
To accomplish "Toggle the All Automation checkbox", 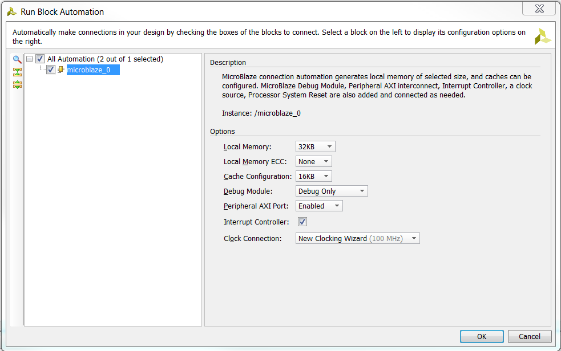I will [40, 59].
